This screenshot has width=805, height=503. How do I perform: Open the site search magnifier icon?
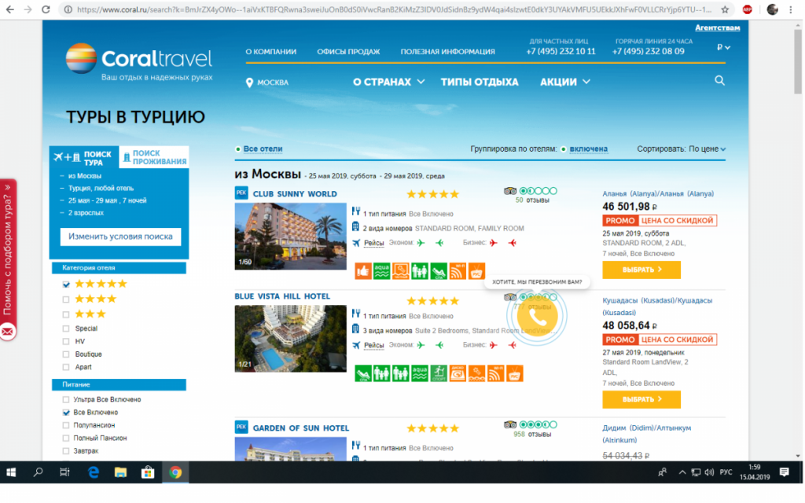[x=719, y=81]
